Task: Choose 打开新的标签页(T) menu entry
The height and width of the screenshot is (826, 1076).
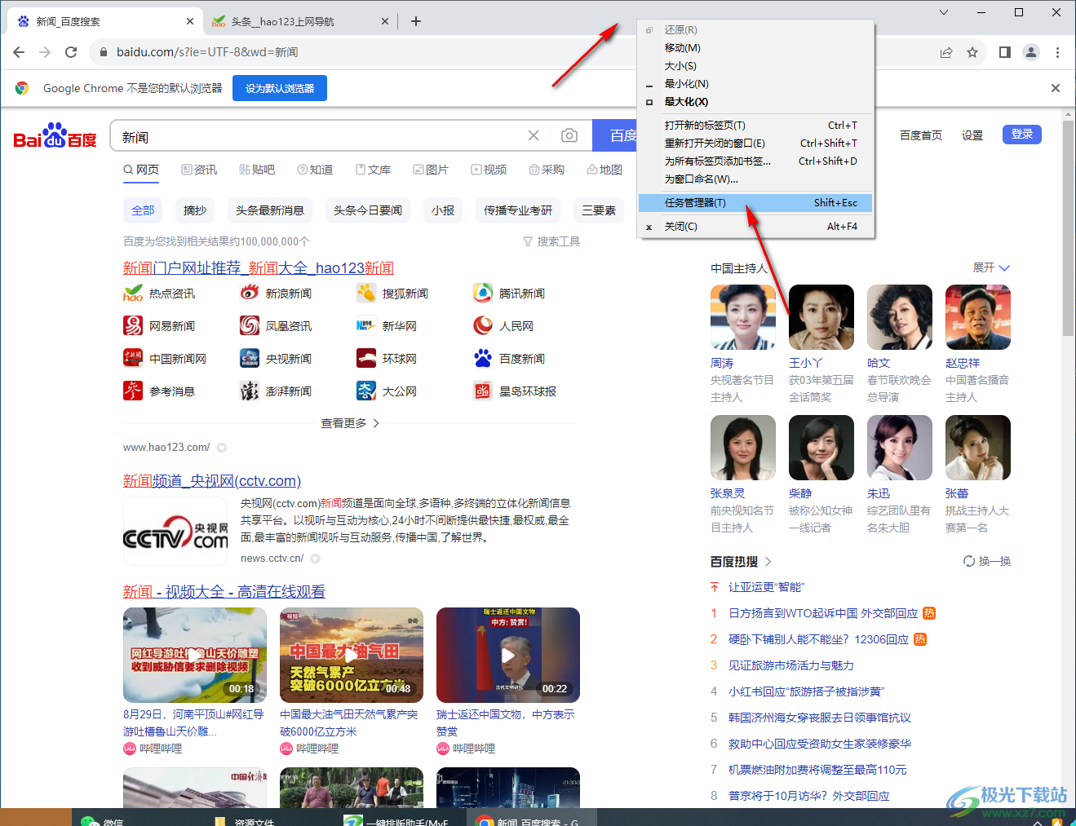Action: point(755,126)
